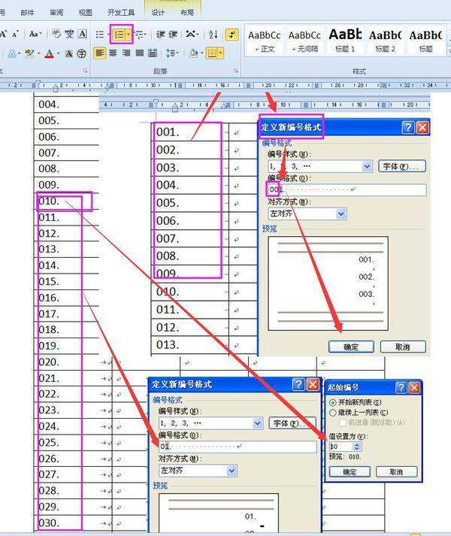
Task: Click help icon in upper 定义新编号格式 dialog
Action: (x=407, y=128)
